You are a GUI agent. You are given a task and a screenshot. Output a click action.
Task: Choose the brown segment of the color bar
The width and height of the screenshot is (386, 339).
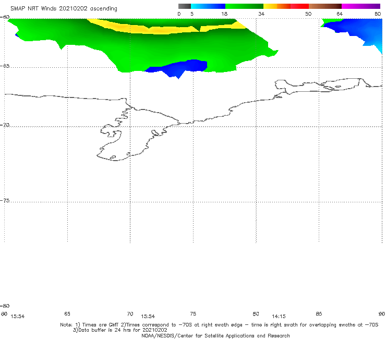(x=325, y=6)
